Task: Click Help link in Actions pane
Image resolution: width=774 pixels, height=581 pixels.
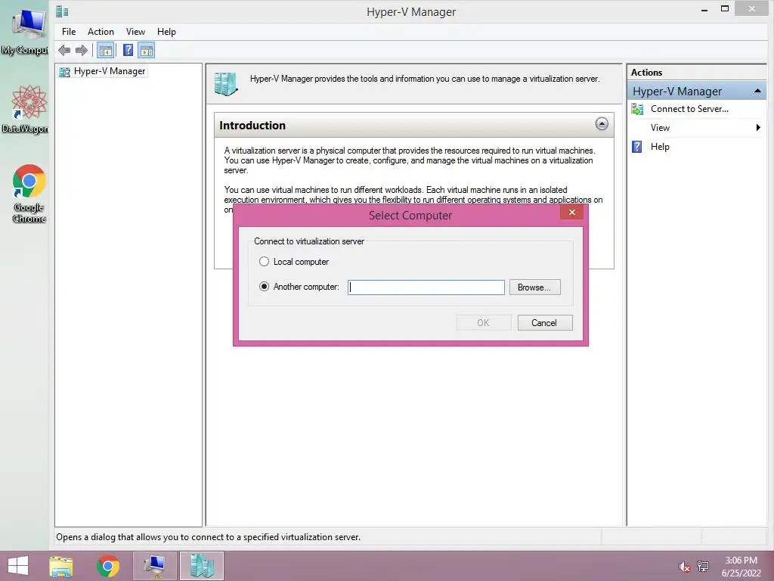Action: tap(659, 147)
